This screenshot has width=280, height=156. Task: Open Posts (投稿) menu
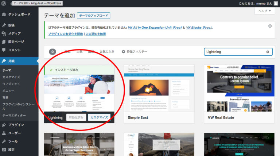[19, 25]
